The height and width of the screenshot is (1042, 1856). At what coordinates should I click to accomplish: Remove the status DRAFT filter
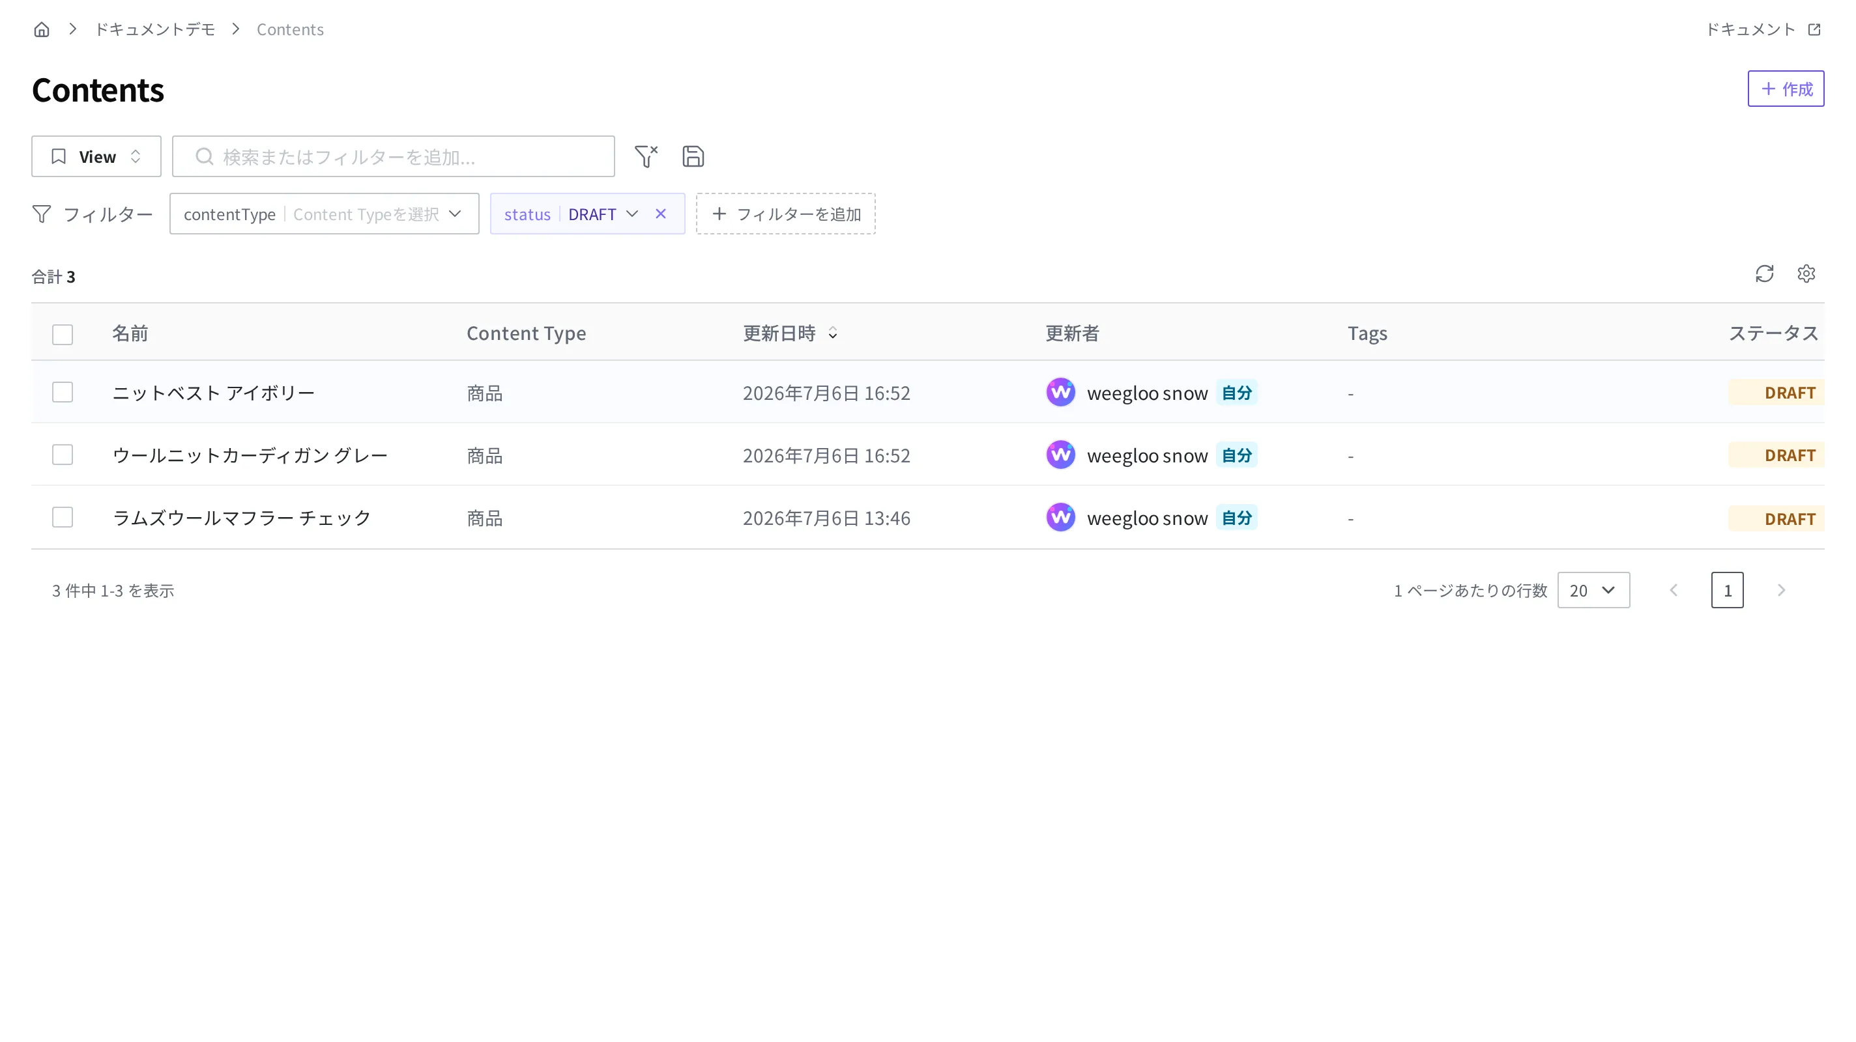point(661,214)
